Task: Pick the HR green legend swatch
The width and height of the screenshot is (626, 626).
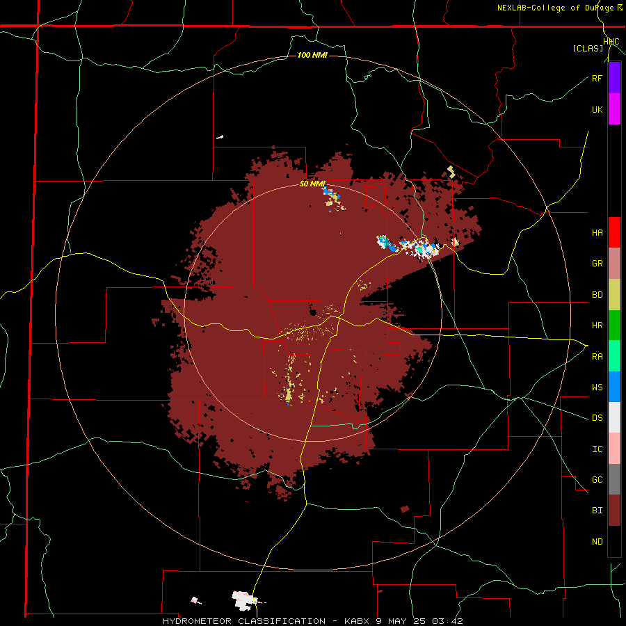Action: pyautogui.click(x=614, y=326)
